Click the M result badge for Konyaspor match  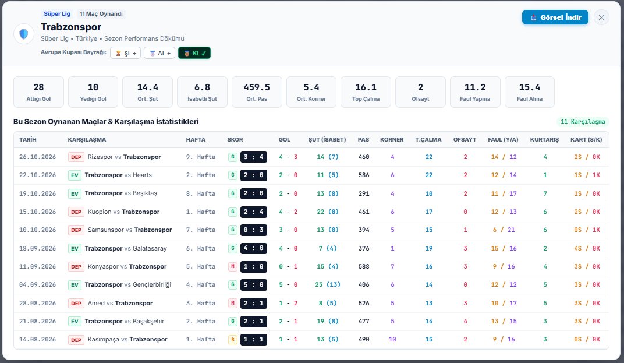coord(233,267)
